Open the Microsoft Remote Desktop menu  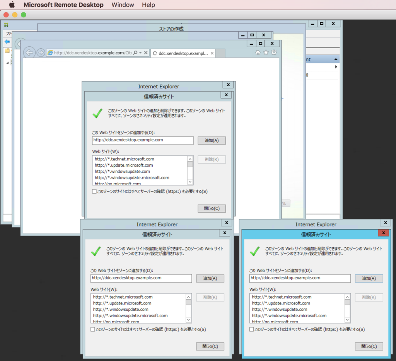[63, 5]
